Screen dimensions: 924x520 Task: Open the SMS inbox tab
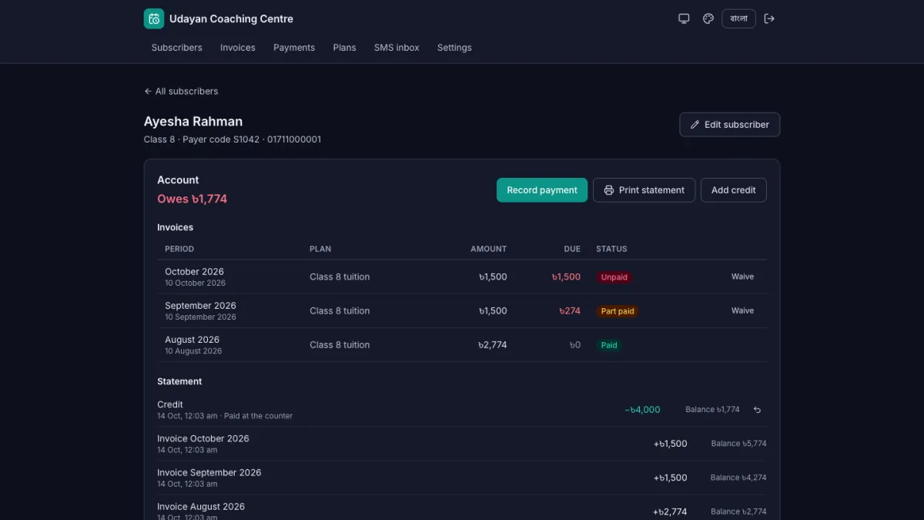coord(397,48)
